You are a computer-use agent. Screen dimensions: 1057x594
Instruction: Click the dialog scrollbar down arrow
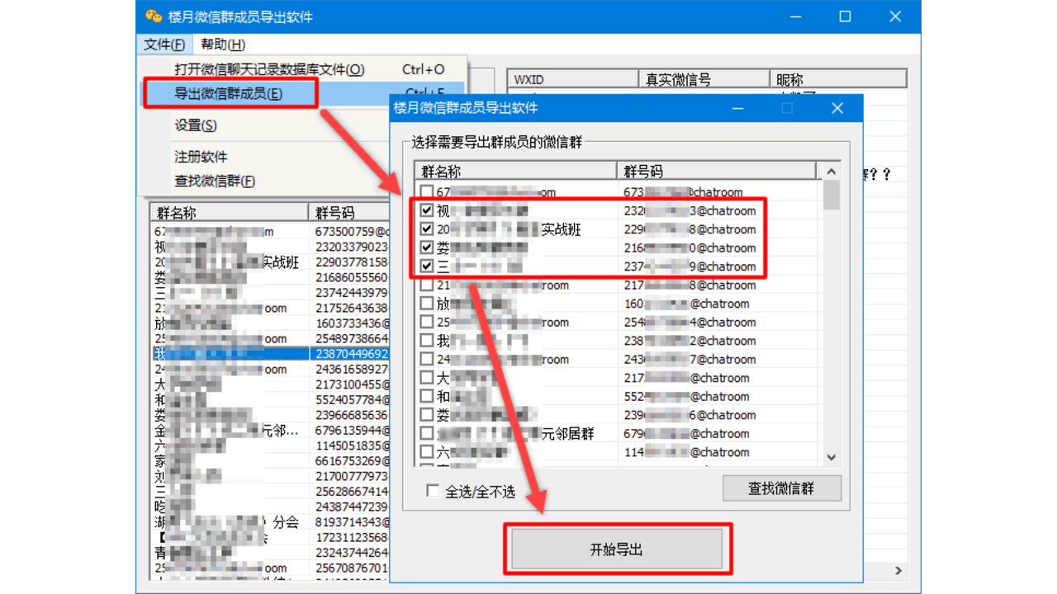click(x=832, y=457)
